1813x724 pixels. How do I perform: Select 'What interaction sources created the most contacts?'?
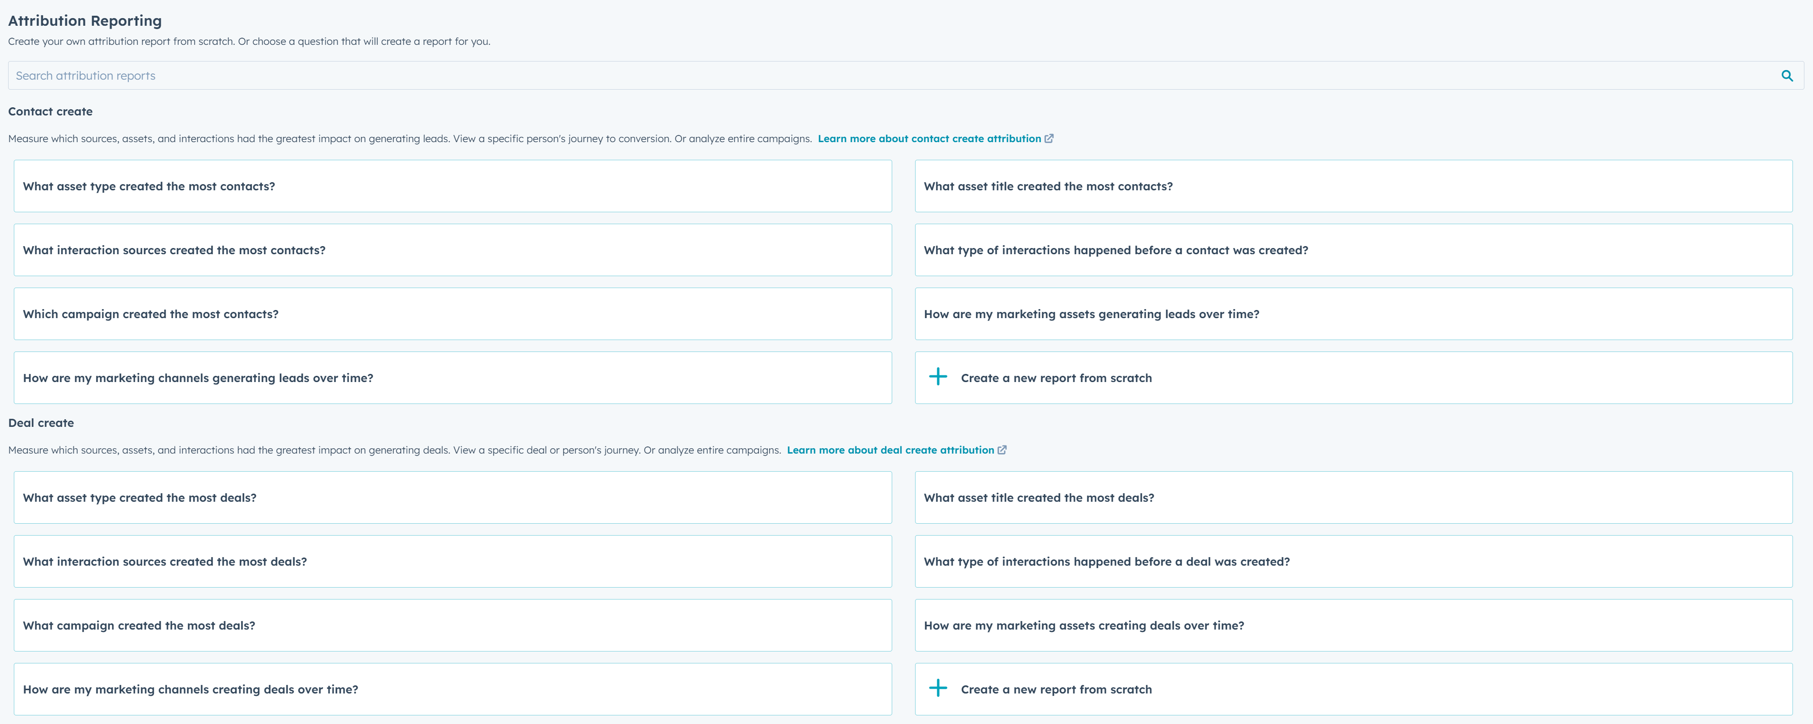453,250
